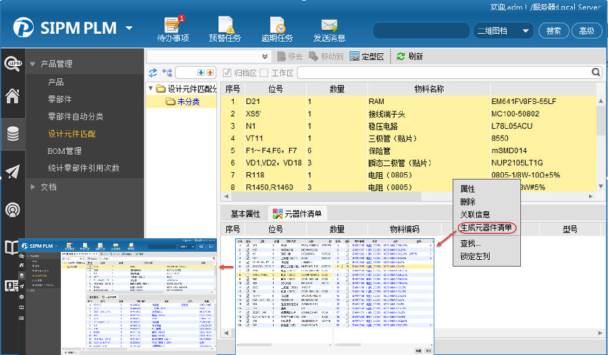Open the 预警任务 warning tasks icon
Viewport: 608px width, 355px height.
click(224, 29)
